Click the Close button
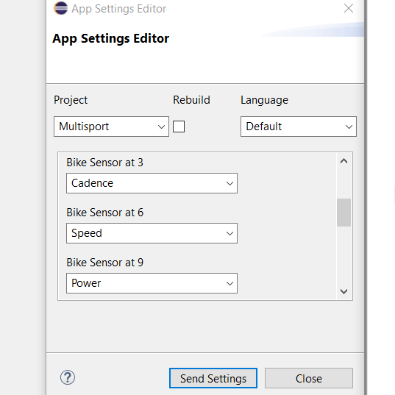Screen dimensions: 395x395 click(309, 378)
